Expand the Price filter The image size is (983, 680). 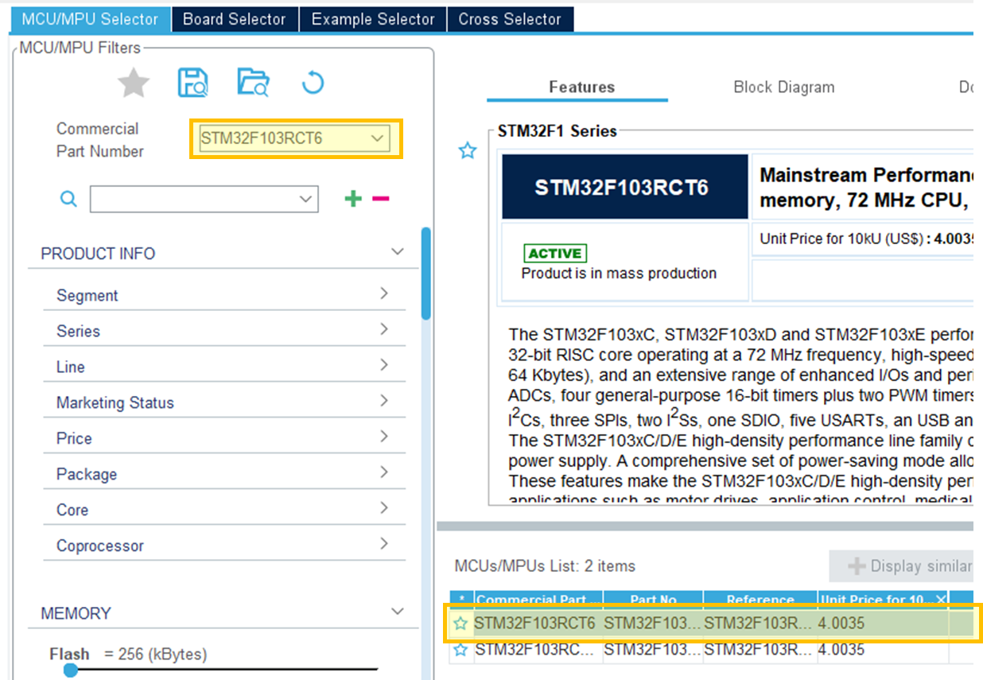384,437
